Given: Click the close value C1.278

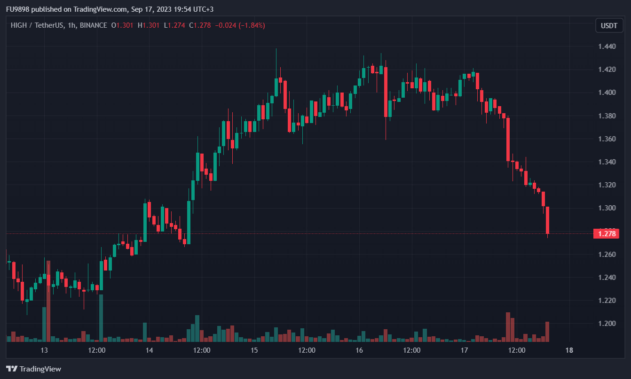Looking at the screenshot, I should (200, 25).
